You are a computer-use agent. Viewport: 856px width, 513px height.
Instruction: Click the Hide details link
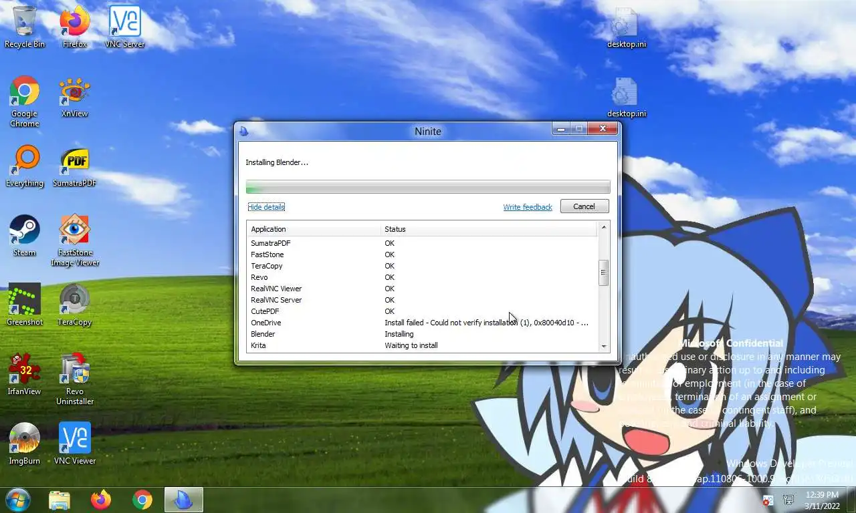[x=266, y=207]
